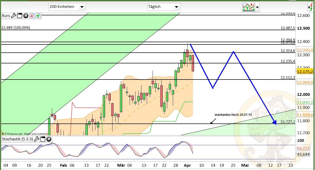Move the Kurs panel down using red arrow
The width and height of the screenshot is (315, 170).
coord(32,16)
